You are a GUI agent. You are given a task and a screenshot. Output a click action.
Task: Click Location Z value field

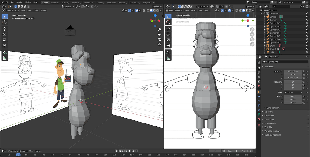[x=293, y=78]
